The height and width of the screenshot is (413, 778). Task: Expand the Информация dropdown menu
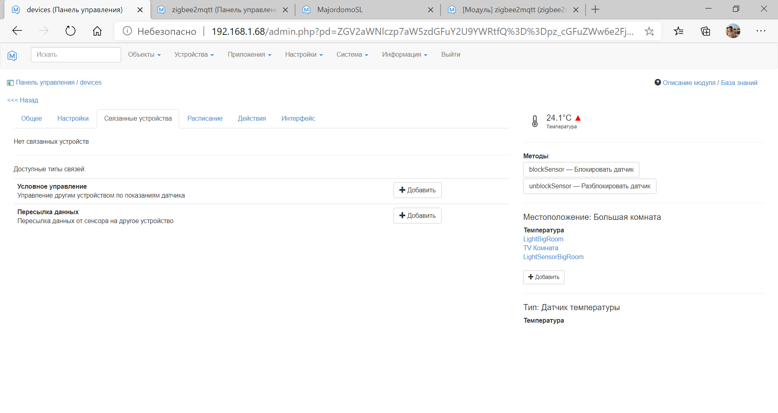(405, 55)
